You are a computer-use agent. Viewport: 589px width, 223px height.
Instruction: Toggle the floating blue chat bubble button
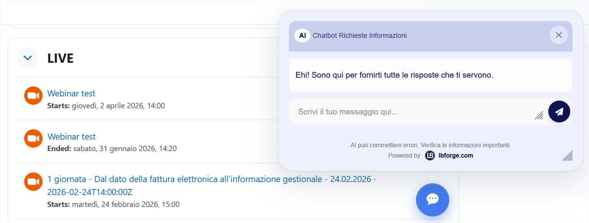(432, 199)
